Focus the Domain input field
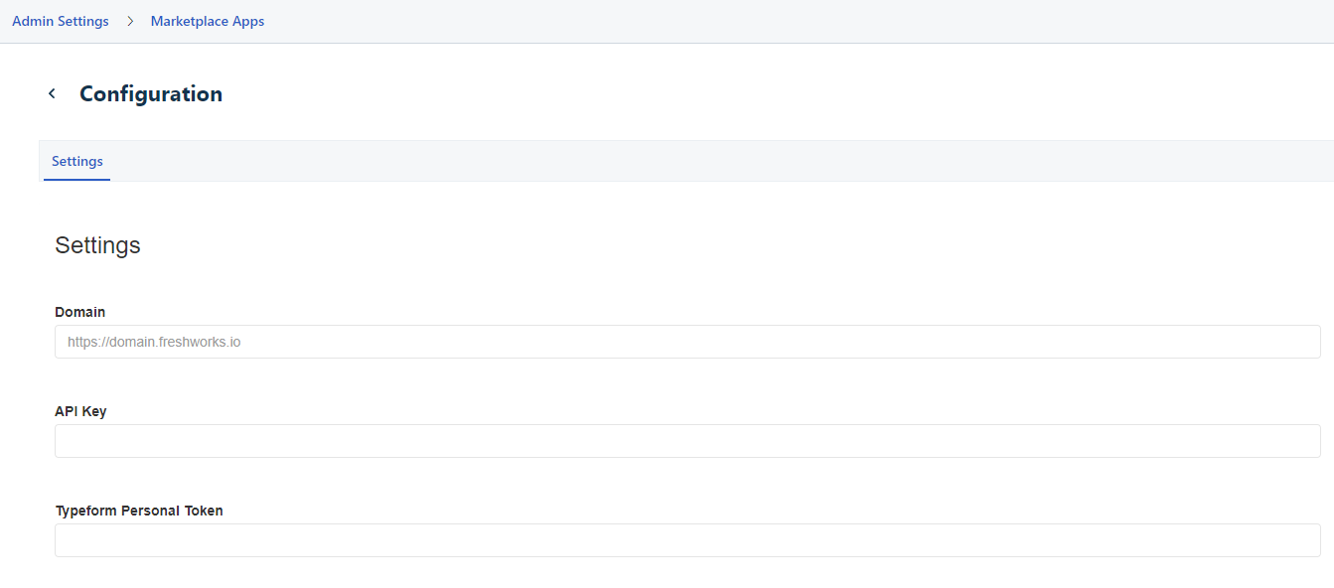 [687, 342]
